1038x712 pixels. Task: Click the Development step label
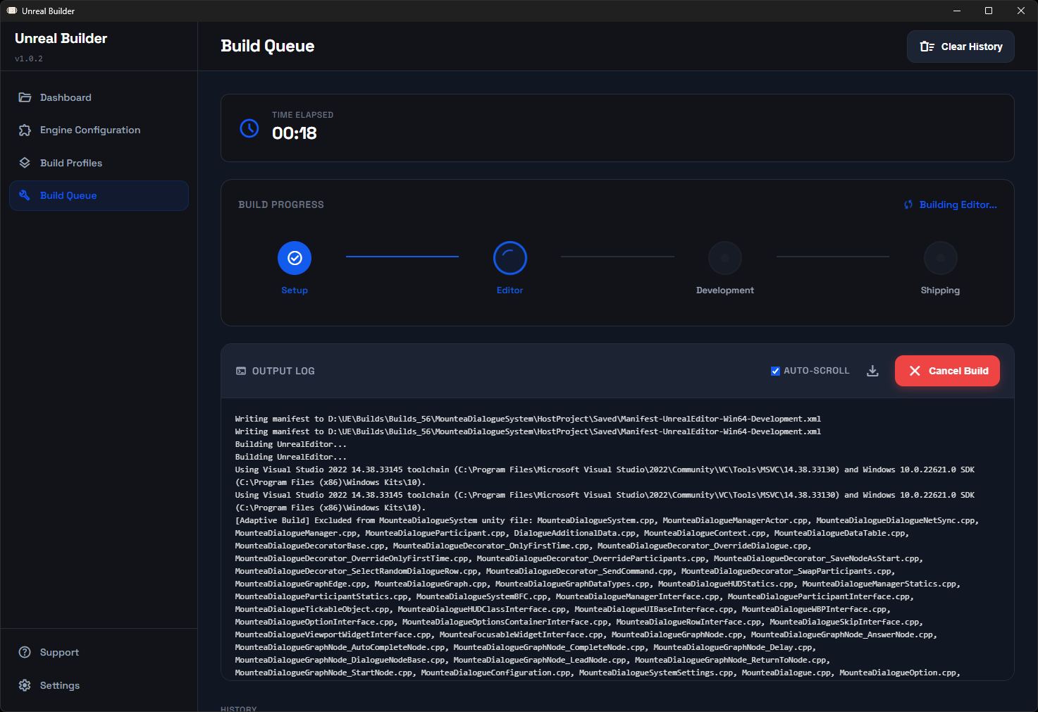point(725,290)
